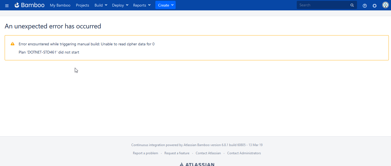The image size is (391, 166).
Task: Expand the Build dropdown menu
Action: tap(101, 5)
